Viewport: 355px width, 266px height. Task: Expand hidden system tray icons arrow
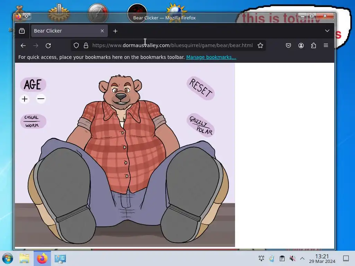coord(302,258)
